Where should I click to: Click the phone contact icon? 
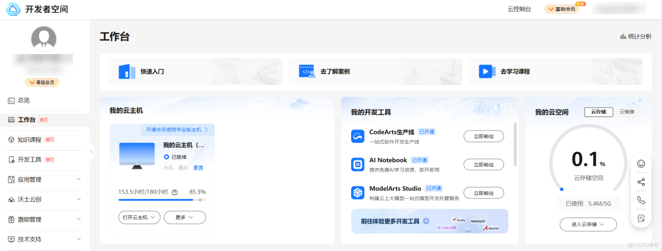pyautogui.click(x=641, y=200)
